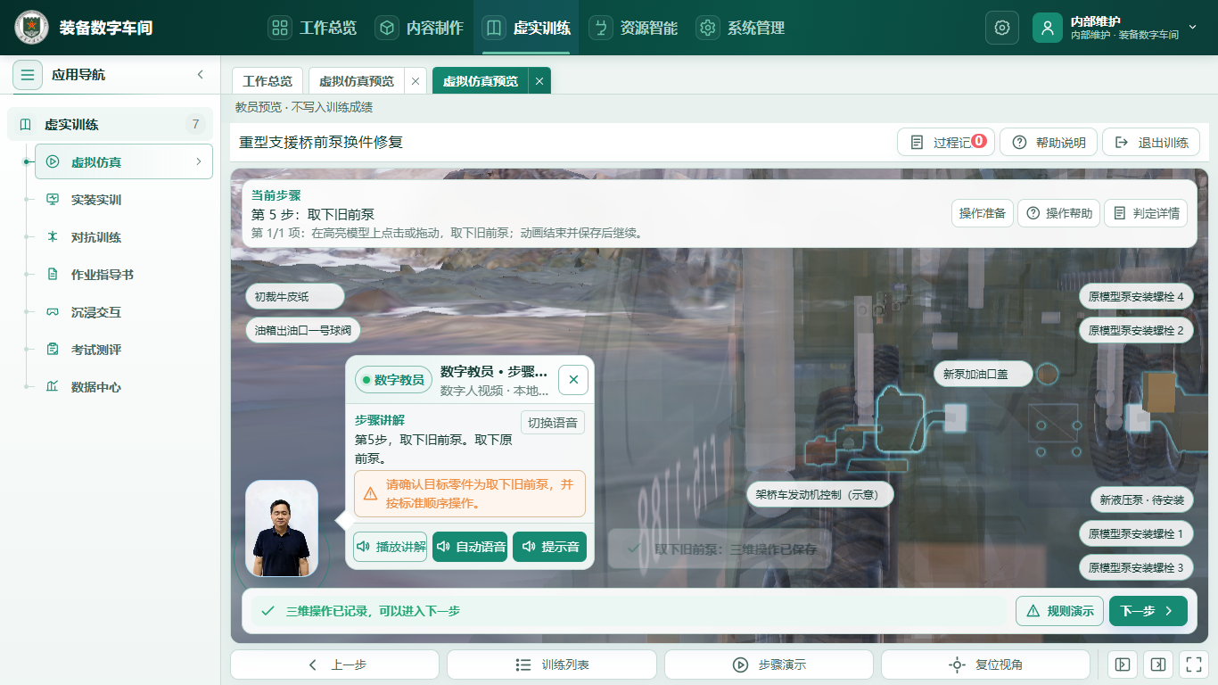Collapse the navigation sidebar chevron
The width and height of the screenshot is (1218, 685).
[x=200, y=75]
